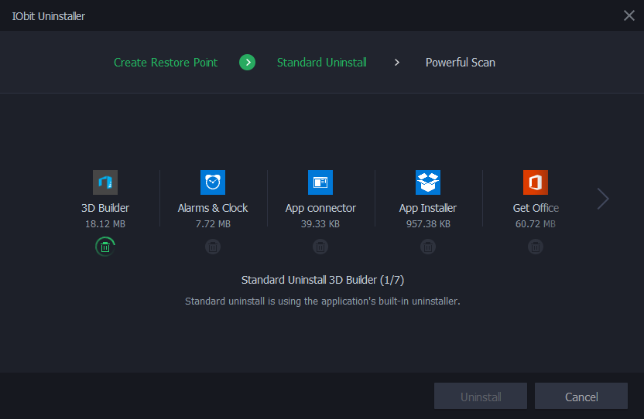Close the IObit Uninstaller dialog
This screenshot has height=419, width=644.
tap(629, 15)
